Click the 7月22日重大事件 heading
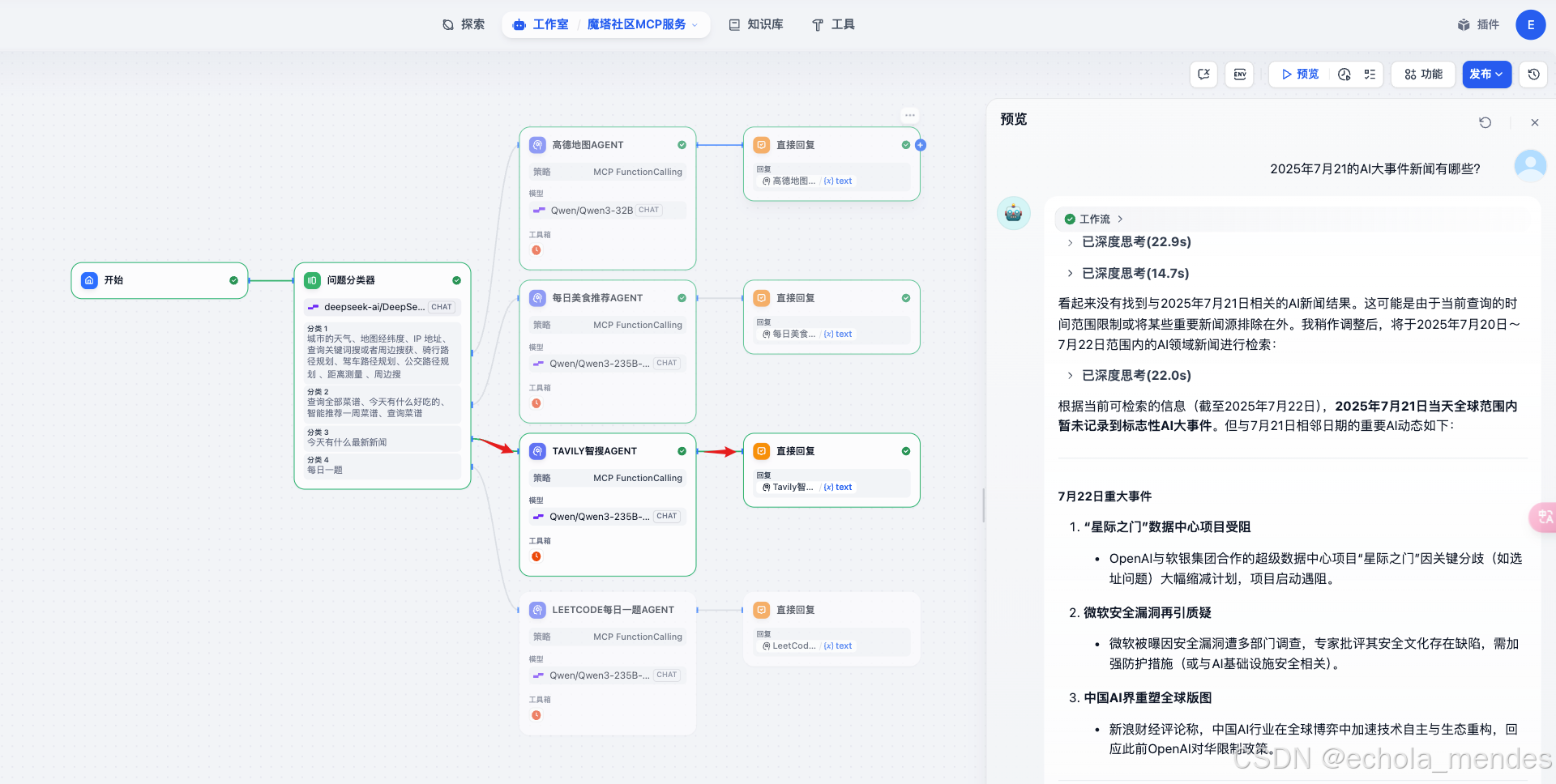The width and height of the screenshot is (1556, 784). [1105, 496]
